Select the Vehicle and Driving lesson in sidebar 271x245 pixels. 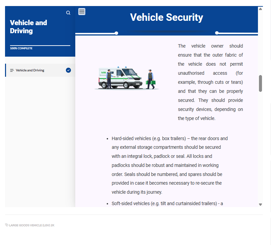(x=30, y=70)
